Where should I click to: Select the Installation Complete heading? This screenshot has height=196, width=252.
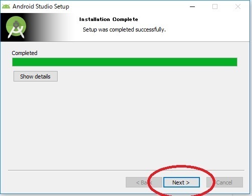click(x=109, y=19)
